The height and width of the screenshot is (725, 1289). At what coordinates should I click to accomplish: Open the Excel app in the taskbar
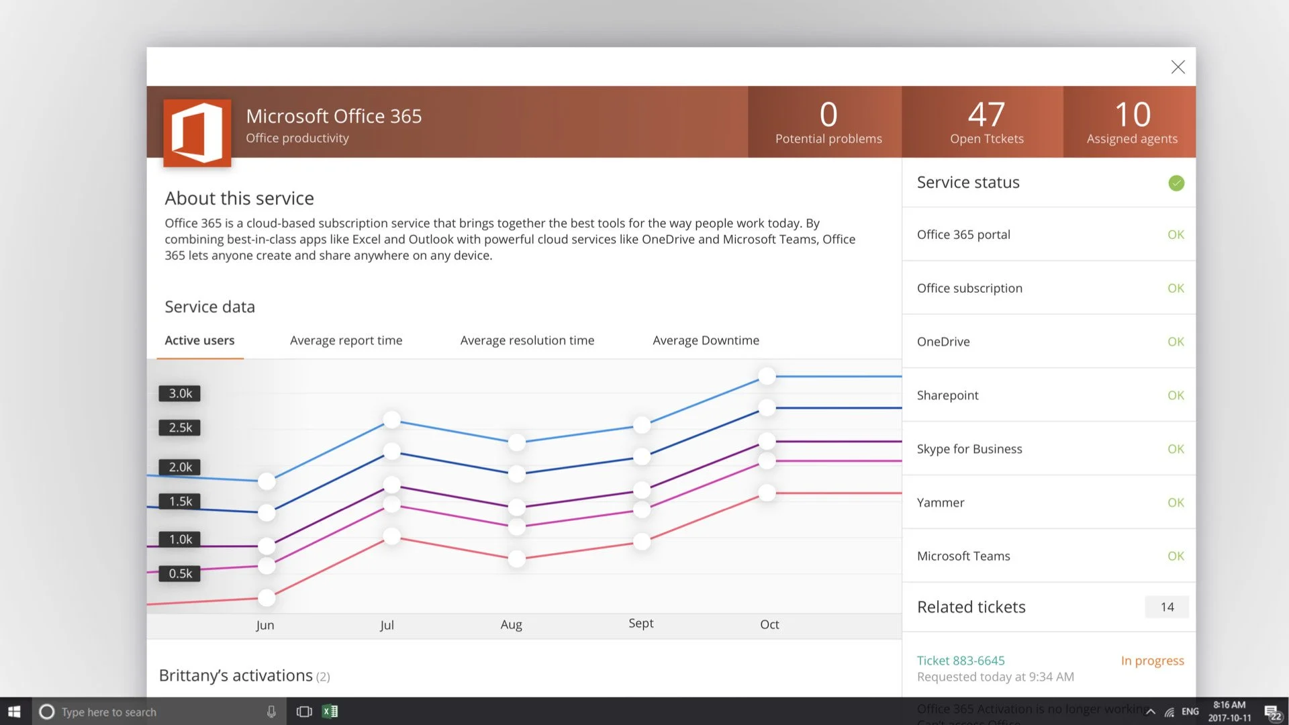tap(330, 712)
